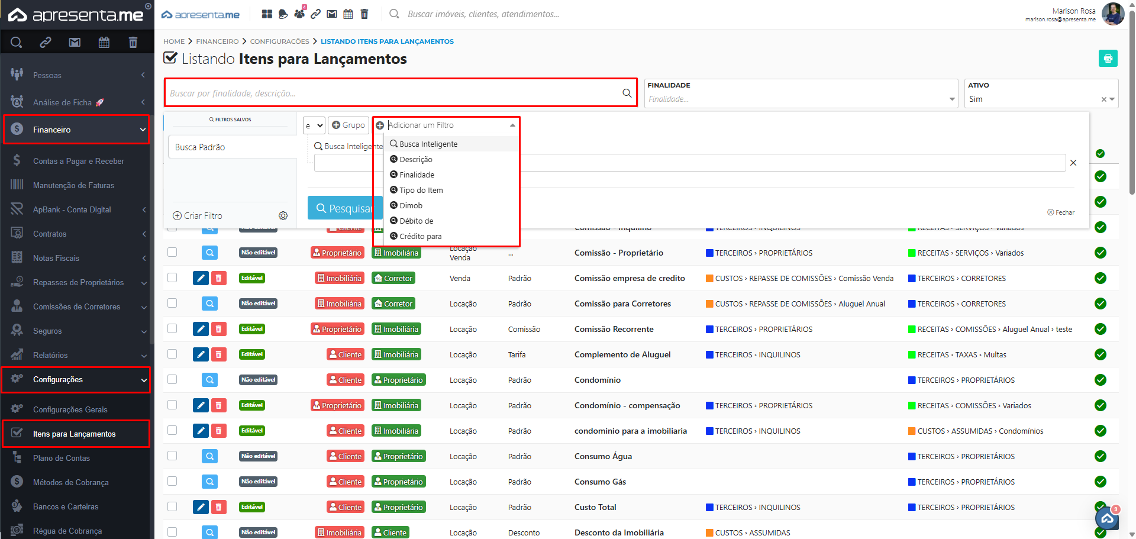Select the Custo Total row checkbox

[172, 506]
